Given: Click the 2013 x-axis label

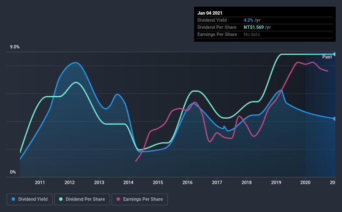Looking at the screenshot, I should point(99,182).
